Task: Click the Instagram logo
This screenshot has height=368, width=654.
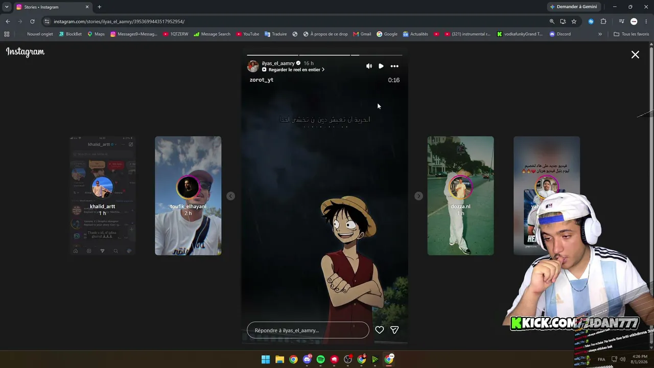Action: pyautogui.click(x=26, y=52)
